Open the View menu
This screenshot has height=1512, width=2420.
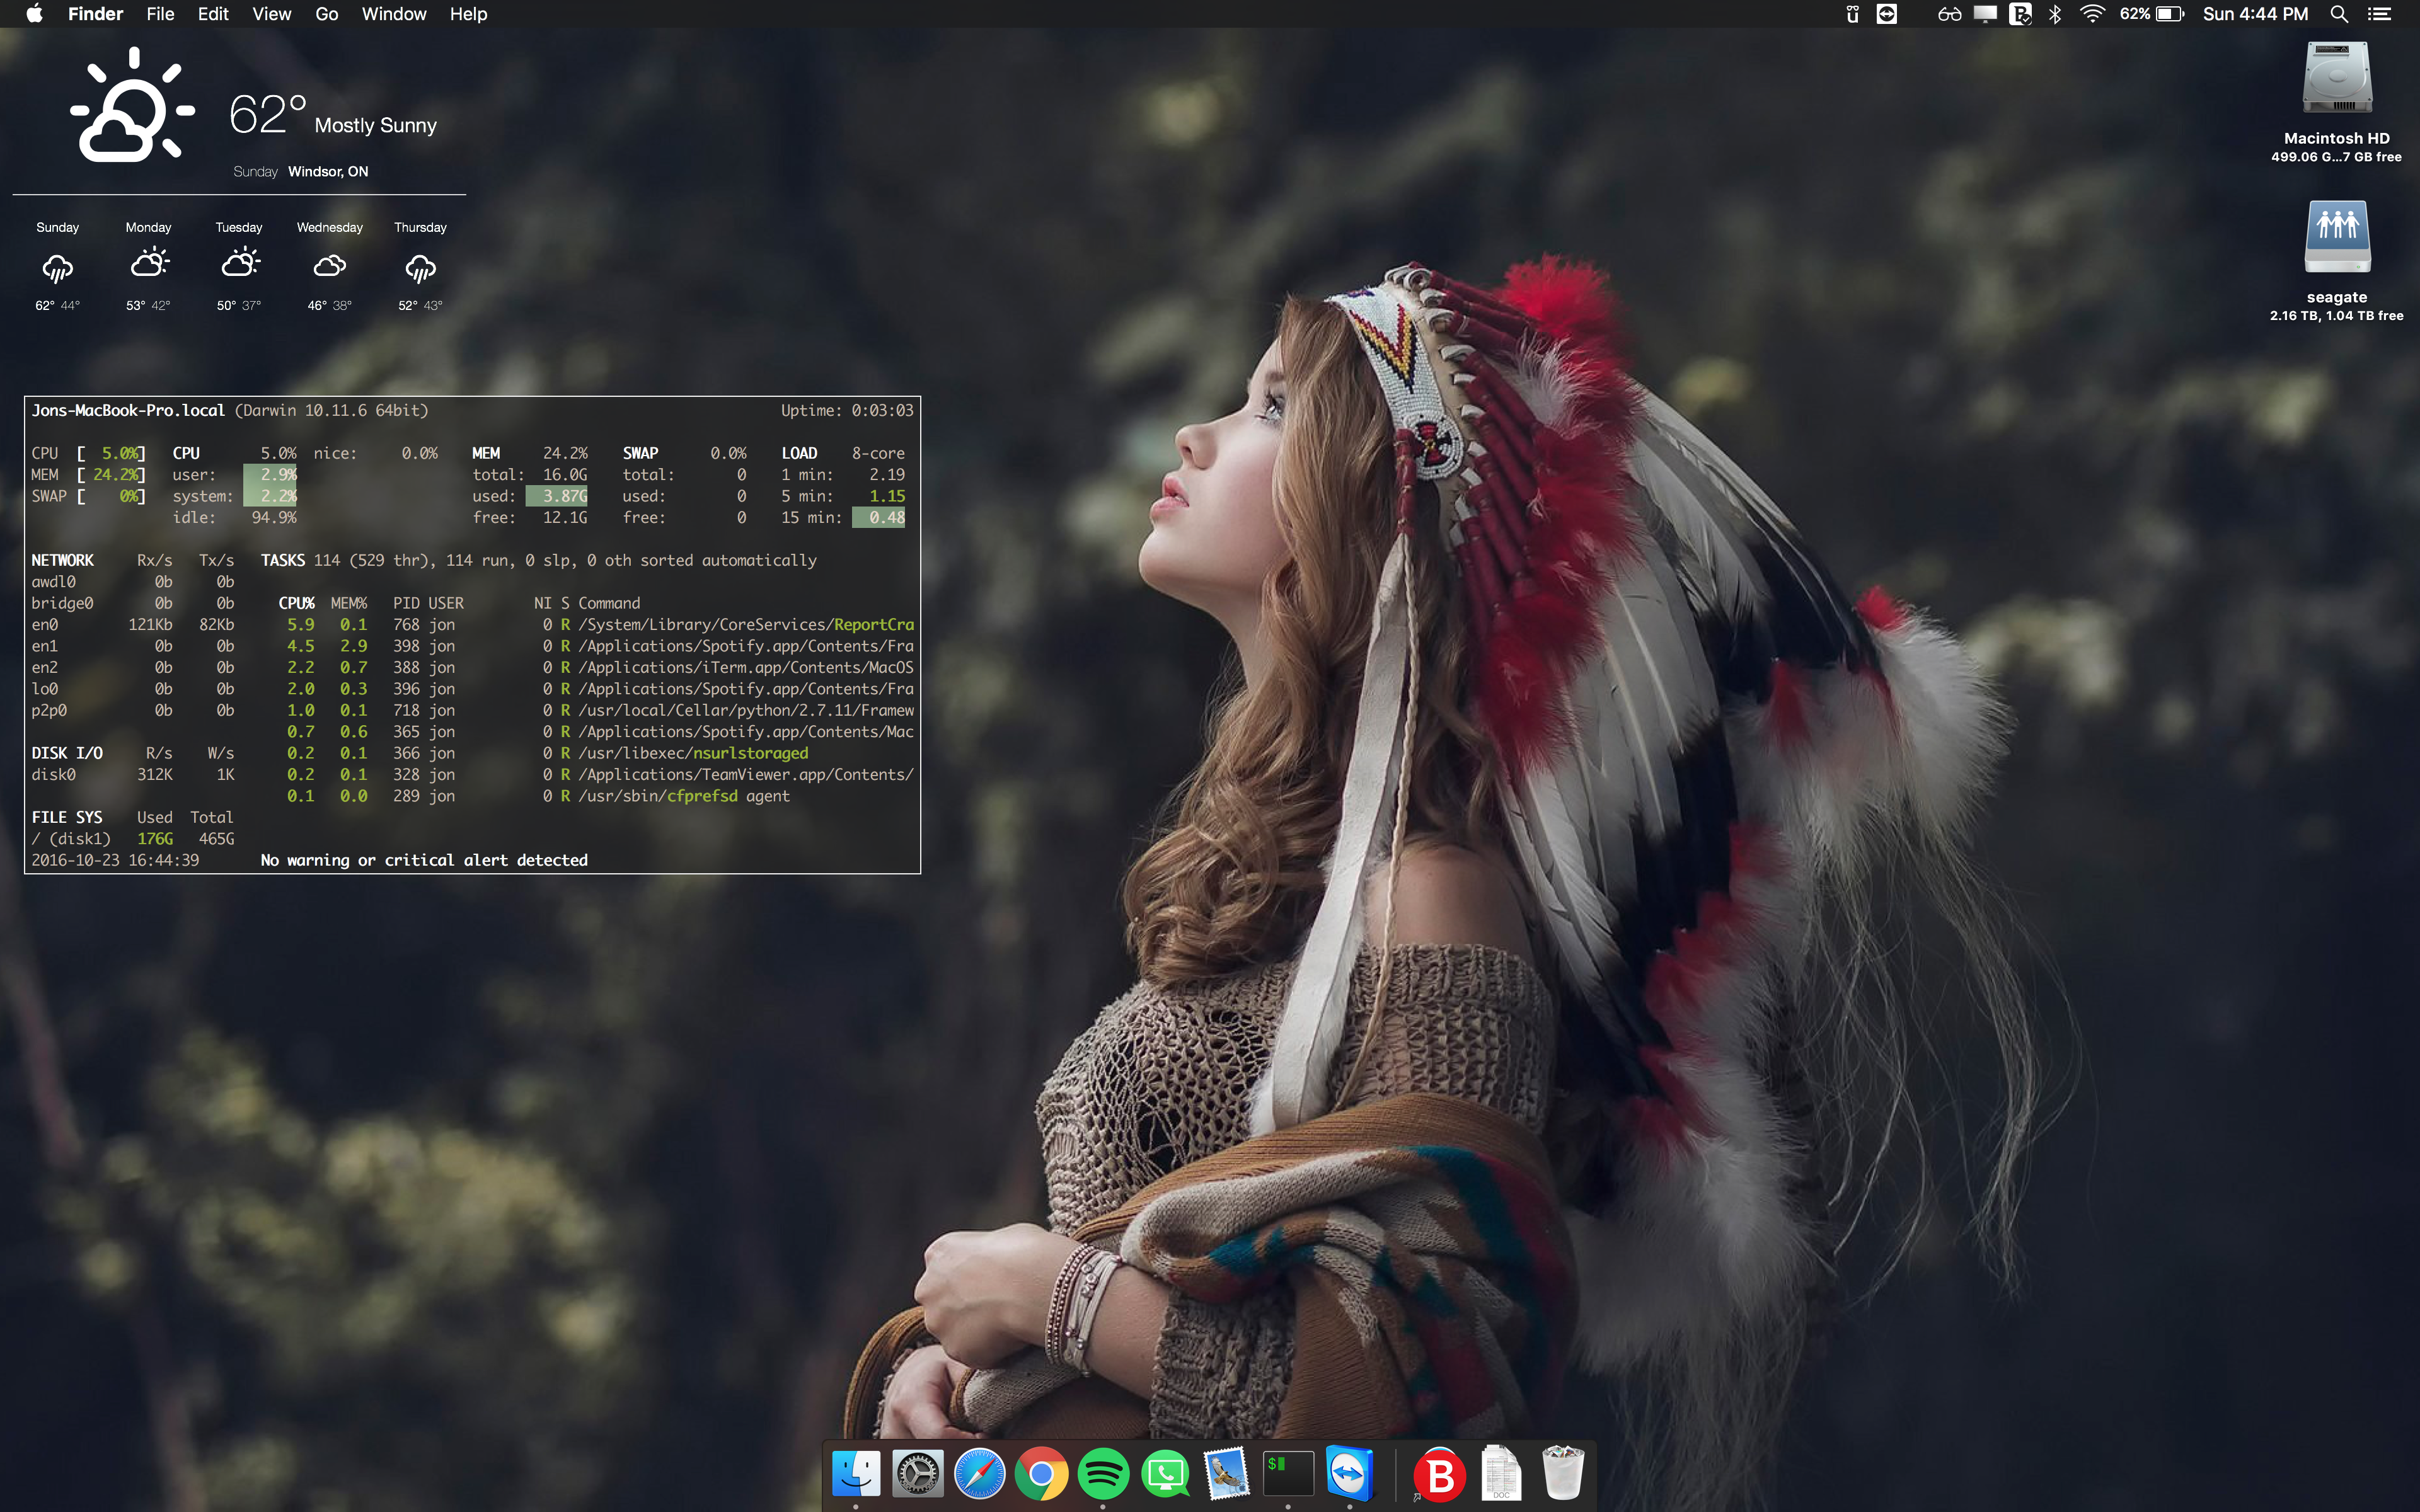click(x=271, y=14)
